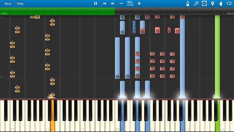Click the elapsed time 2:07.1 label
Image resolution: width=234 pixels, height=132 pixels.
pyautogui.click(x=4, y=14)
